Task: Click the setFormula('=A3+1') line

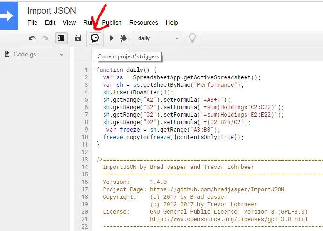Action: [167, 100]
